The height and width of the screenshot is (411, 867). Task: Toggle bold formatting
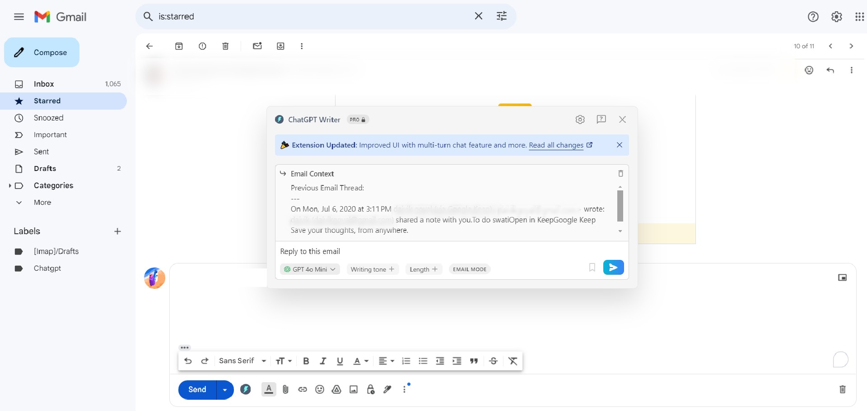(306, 361)
